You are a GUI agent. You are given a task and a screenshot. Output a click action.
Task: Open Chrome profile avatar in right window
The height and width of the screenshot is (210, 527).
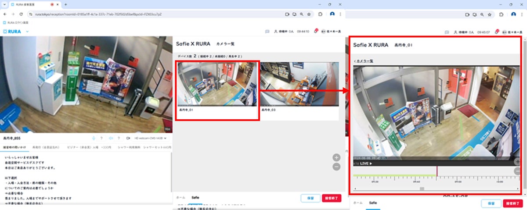click(x=513, y=14)
